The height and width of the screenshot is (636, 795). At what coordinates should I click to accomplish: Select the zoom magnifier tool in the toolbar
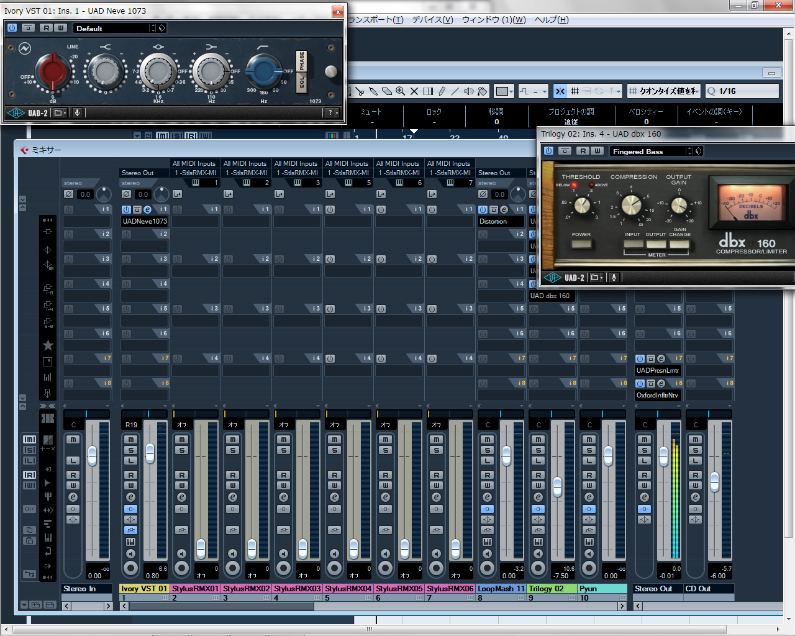pos(401,91)
